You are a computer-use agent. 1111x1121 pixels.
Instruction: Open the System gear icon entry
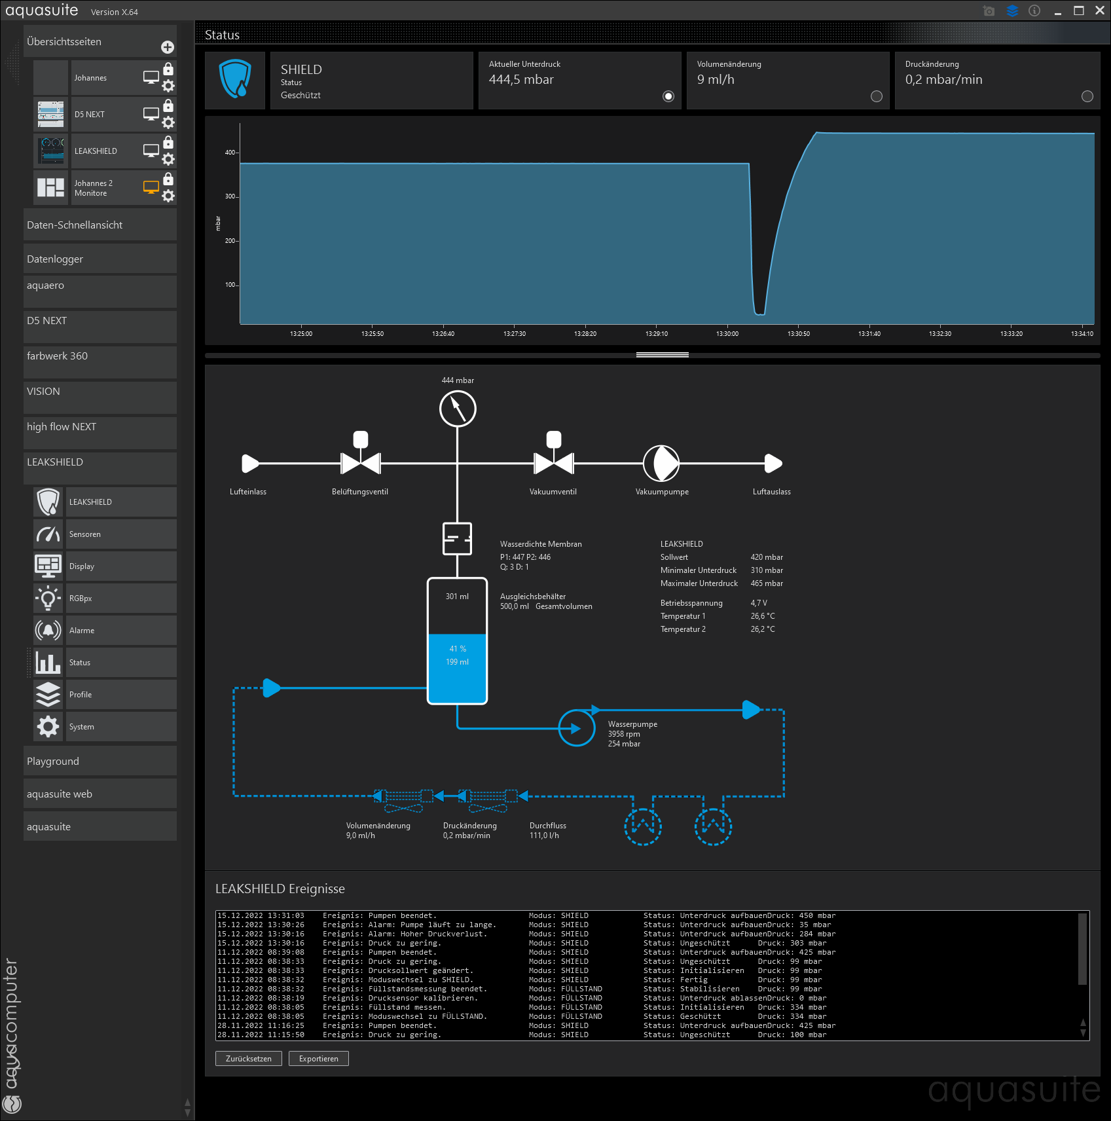48,727
